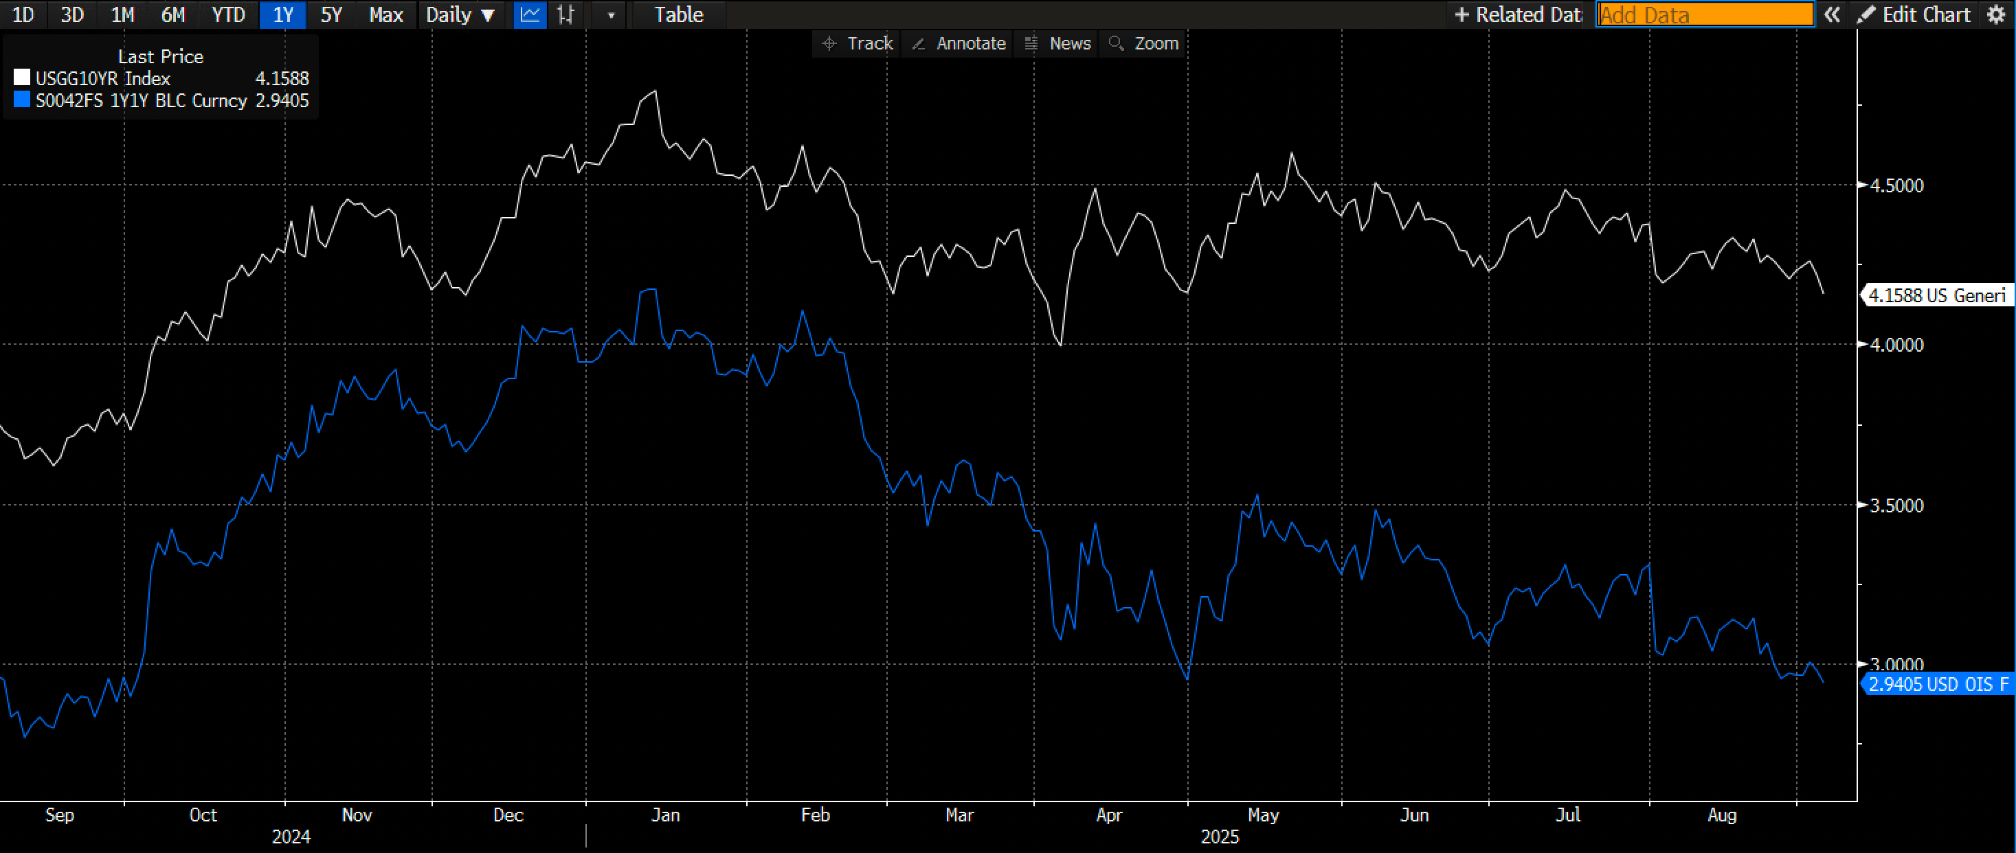Select the 6M time range
Viewport: 2016px width, 853px height.
tap(173, 15)
